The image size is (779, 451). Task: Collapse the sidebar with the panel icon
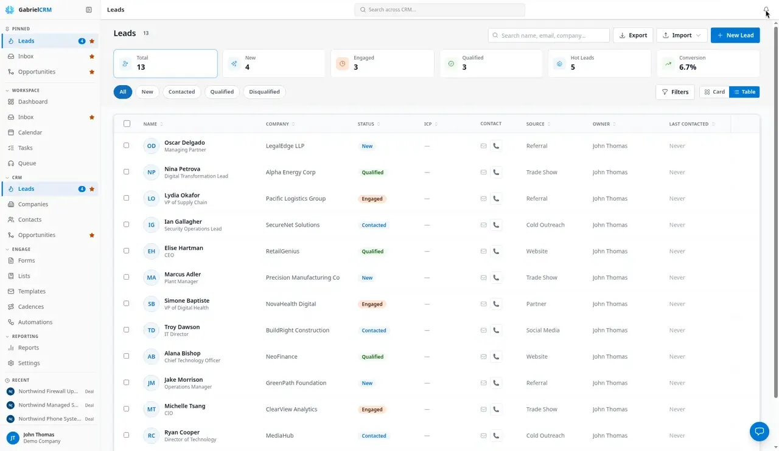coord(89,10)
